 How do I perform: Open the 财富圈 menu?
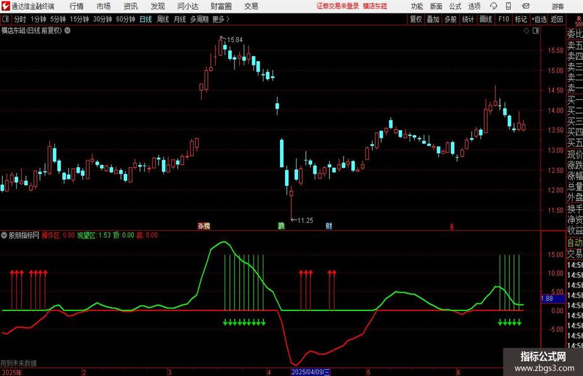pos(221,6)
